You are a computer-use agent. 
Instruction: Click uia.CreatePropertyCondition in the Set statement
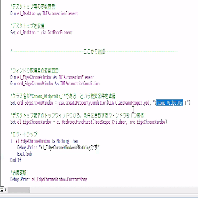[x=83, y=103]
